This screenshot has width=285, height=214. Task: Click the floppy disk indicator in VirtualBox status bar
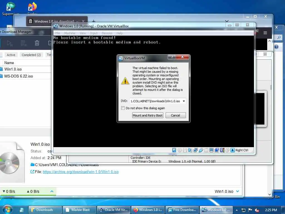pyautogui.click(x=185, y=150)
